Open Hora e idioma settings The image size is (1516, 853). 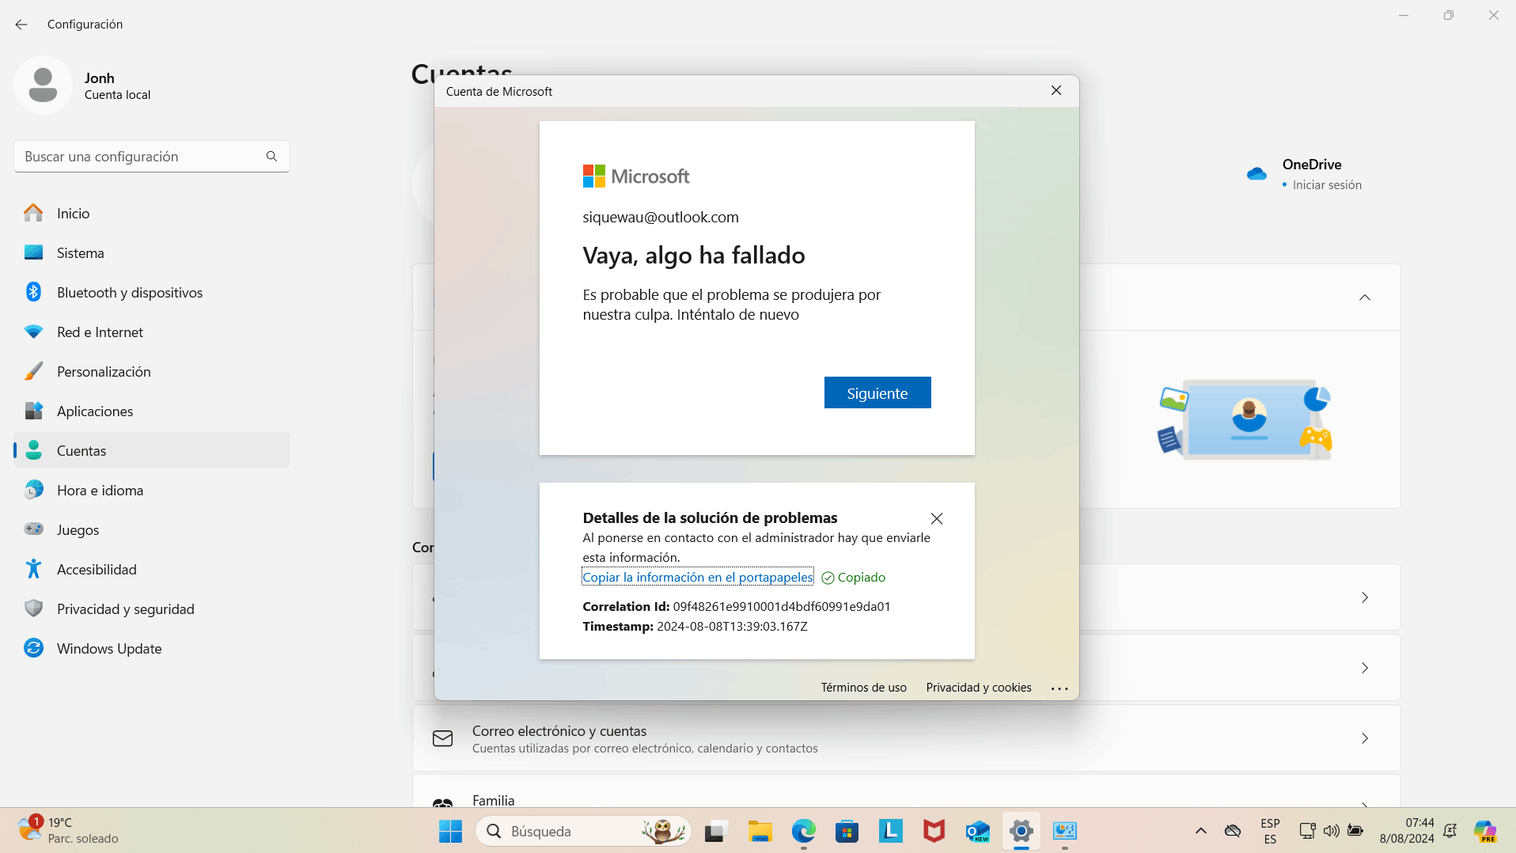(152, 490)
